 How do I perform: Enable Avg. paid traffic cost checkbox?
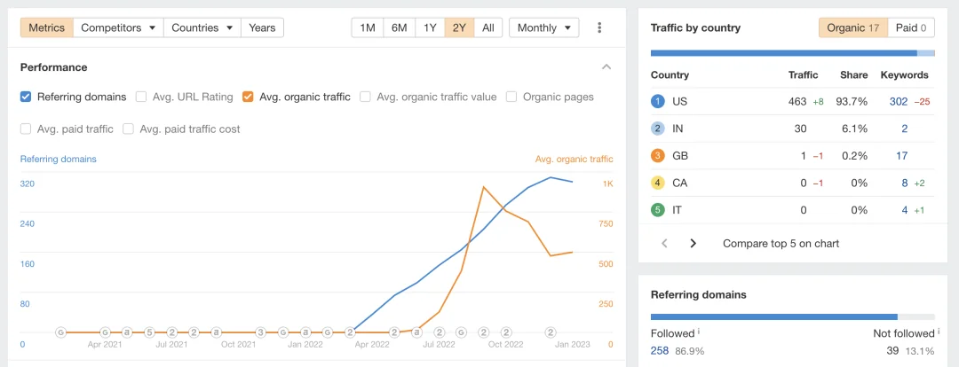pyautogui.click(x=129, y=129)
